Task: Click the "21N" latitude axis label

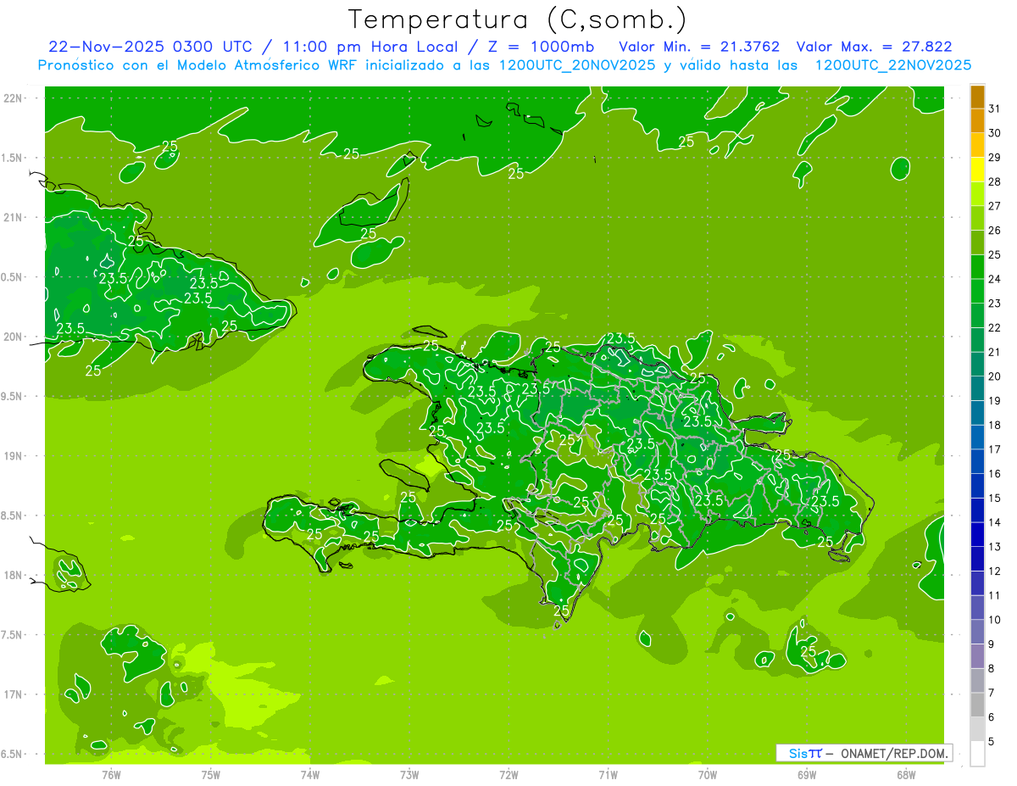Action: 13,217
